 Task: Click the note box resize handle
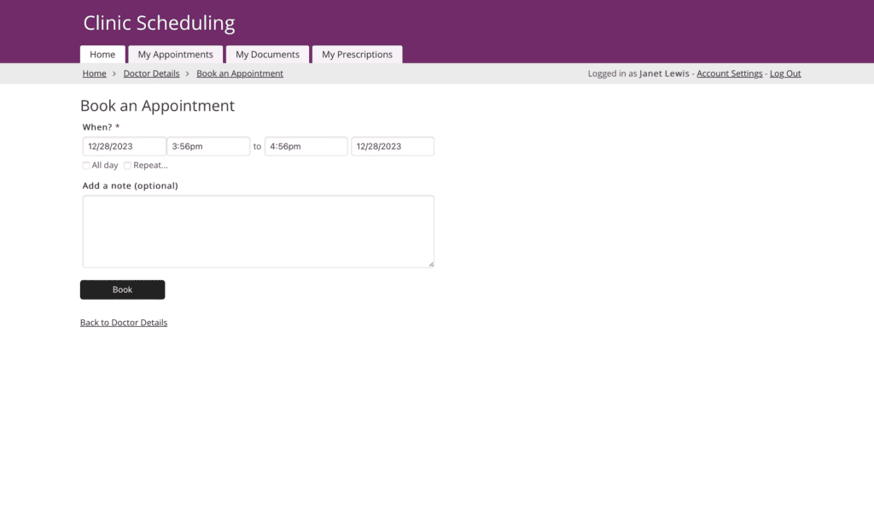pos(431,264)
